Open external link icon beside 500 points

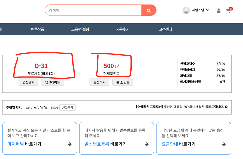click(x=117, y=66)
